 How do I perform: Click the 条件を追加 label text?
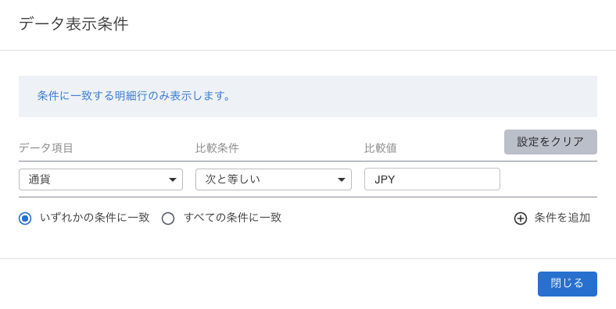click(x=562, y=218)
